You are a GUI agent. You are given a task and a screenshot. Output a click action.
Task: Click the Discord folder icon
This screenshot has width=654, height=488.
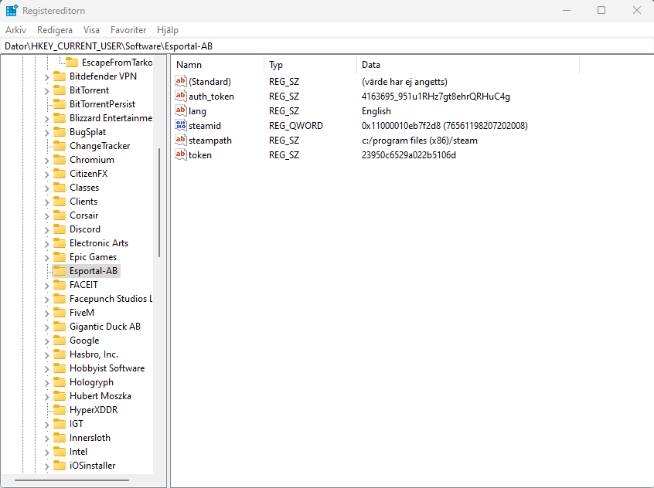60,229
